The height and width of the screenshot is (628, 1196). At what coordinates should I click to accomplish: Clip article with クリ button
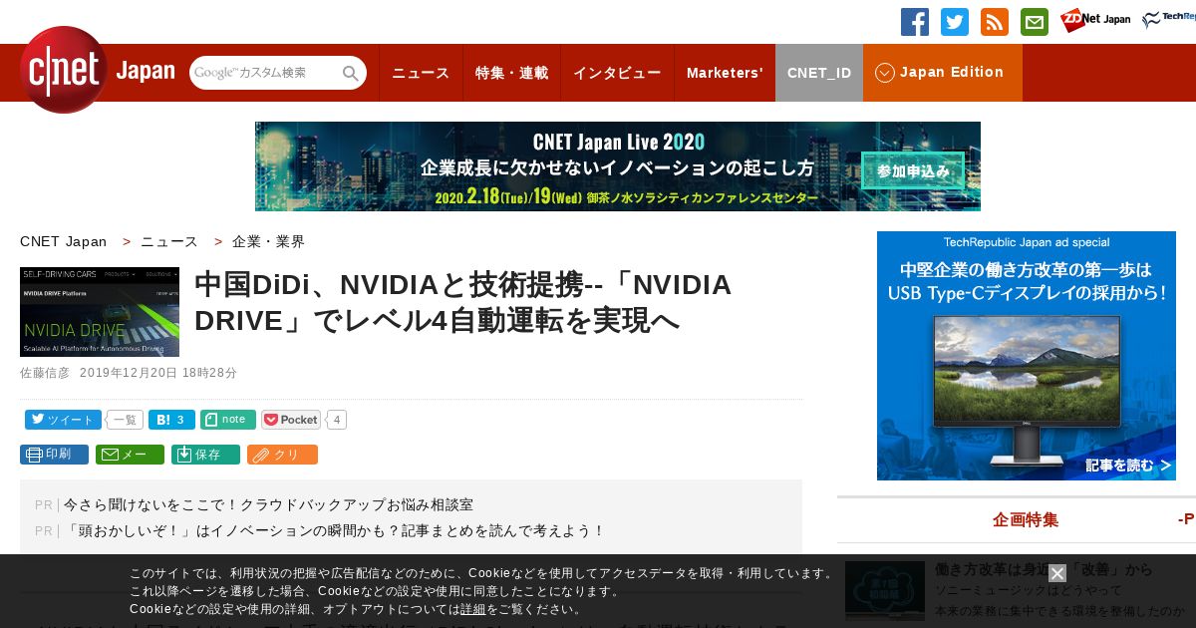[282, 455]
